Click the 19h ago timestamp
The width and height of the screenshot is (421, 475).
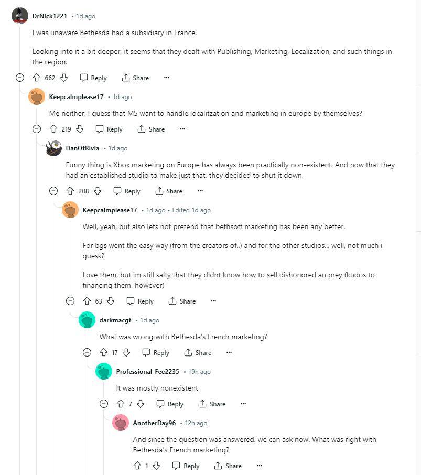pos(199,372)
